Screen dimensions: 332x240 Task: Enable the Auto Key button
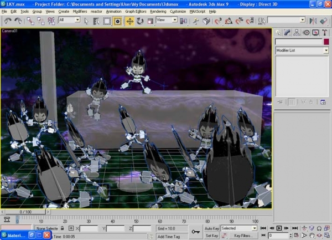211,228
